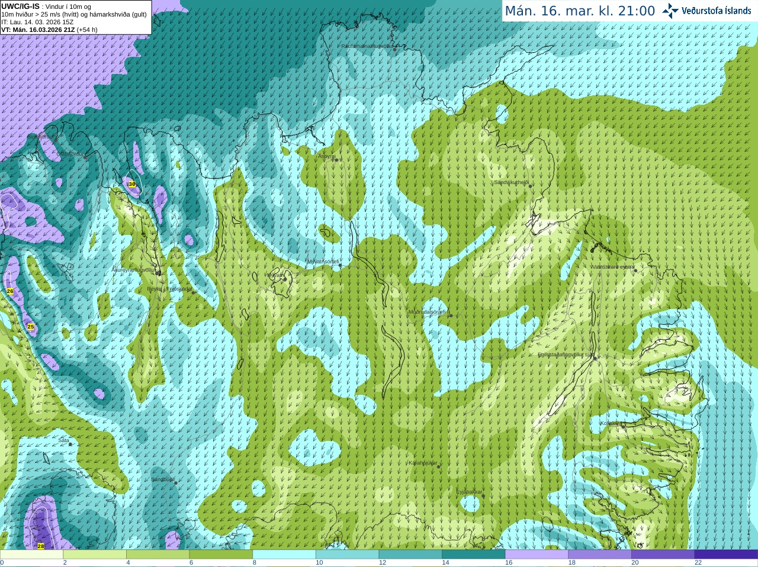Pick the 0–2 m/s legend color
Screen dimensions: 758x567
[x=31, y=555]
